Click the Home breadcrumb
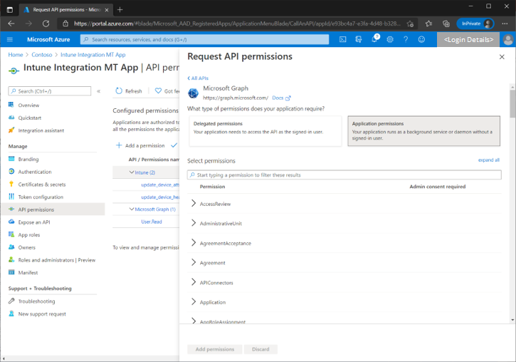 tap(16, 55)
